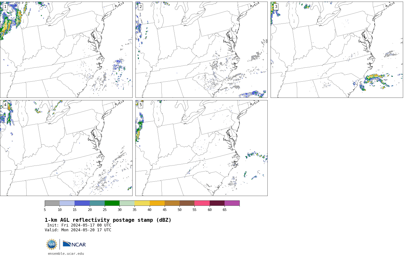Click the NSF logo icon

coord(52,244)
